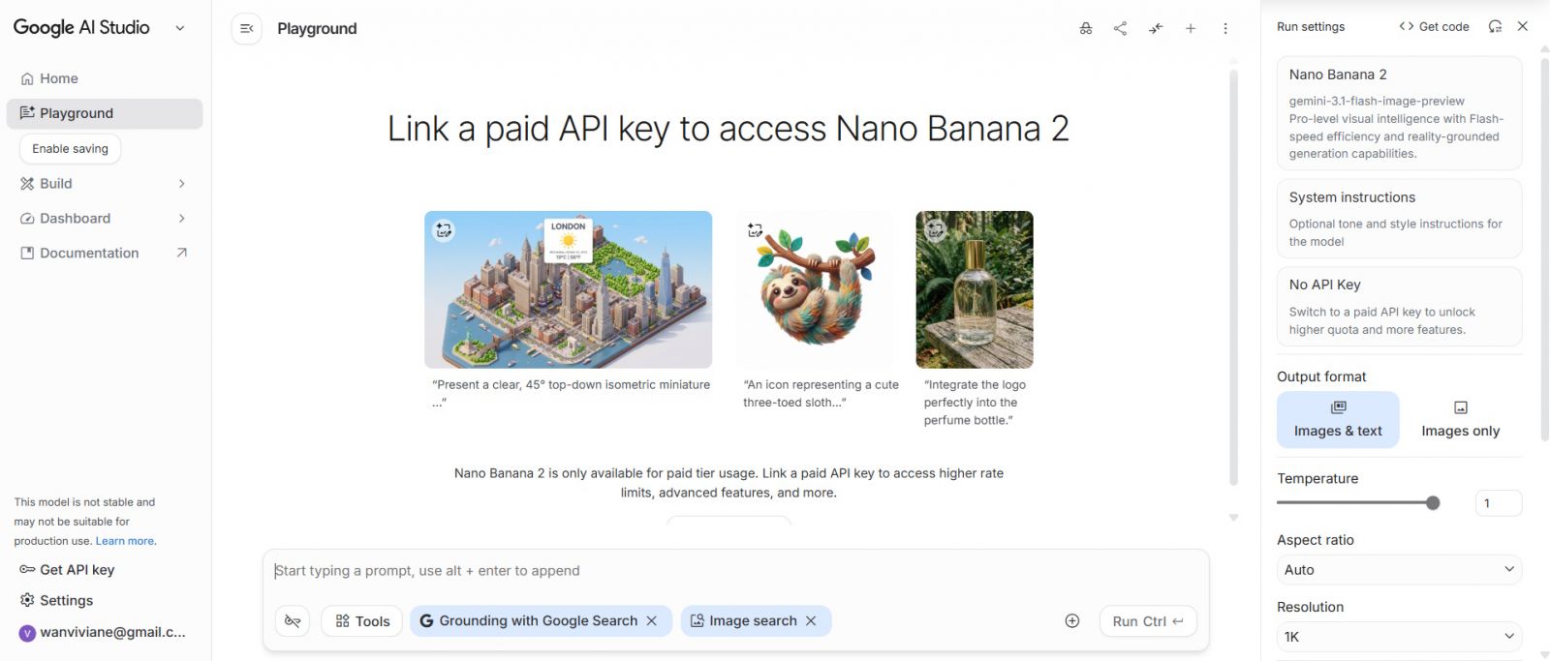Image resolution: width=1550 pixels, height=661 pixels.
Task: Click the reset default settings icon
Action: coord(1495,27)
